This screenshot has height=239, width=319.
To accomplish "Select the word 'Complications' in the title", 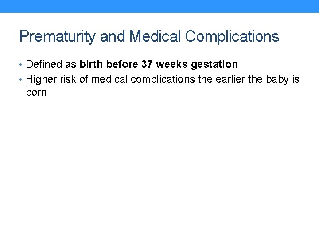I will pos(232,36).
